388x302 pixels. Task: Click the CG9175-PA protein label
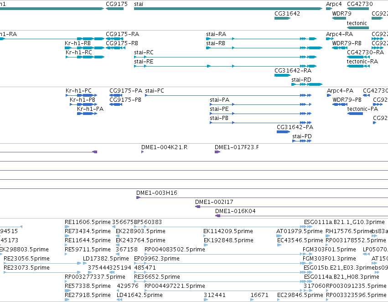[126, 91]
